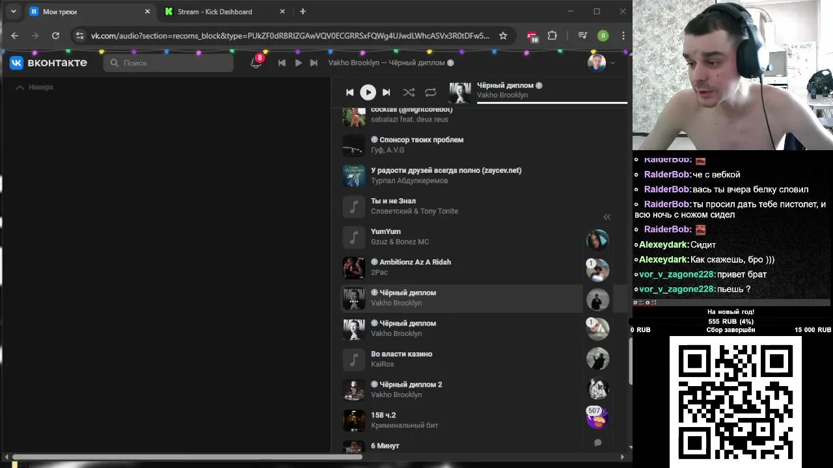The width and height of the screenshot is (833, 468).
Task: Open chat avatar with 507 unread badge
Action: (597, 417)
